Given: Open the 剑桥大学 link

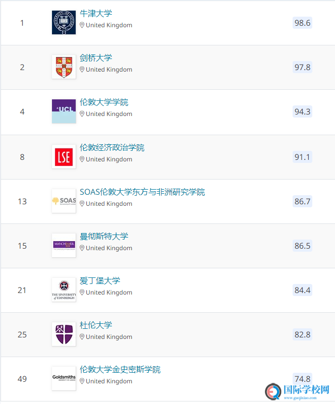Looking at the screenshot, I should (96, 57).
